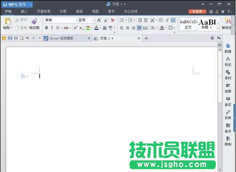Print document from quick toolbar

point(16,38)
